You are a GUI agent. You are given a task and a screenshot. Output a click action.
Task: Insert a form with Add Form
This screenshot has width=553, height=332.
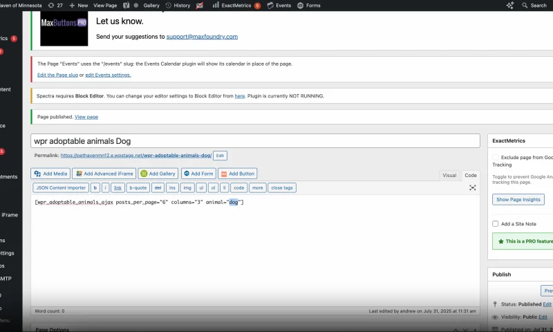pyautogui.click(x=198, y=174)
